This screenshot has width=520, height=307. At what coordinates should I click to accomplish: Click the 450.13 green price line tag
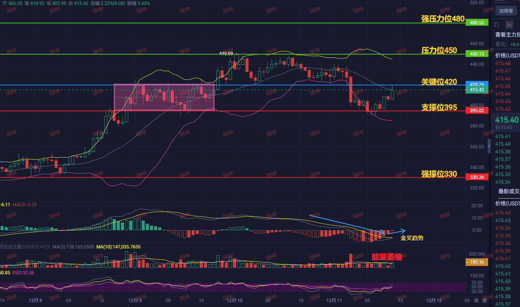[477, 54]
